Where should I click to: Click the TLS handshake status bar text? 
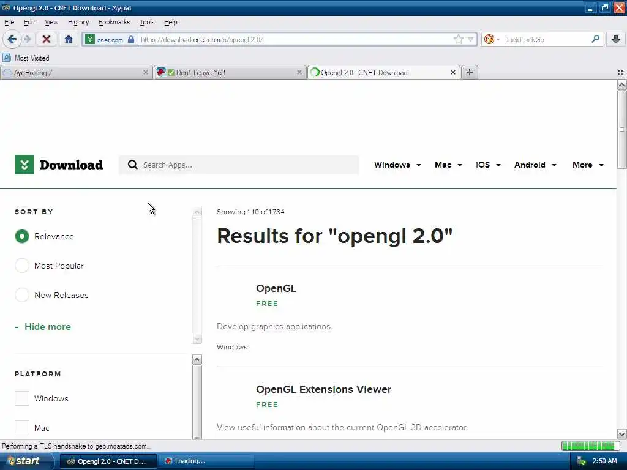tap(75, 446)
